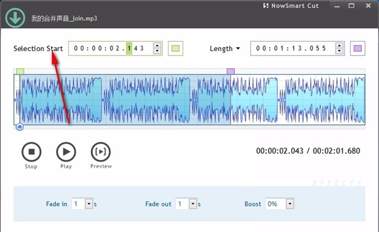
Task: Click the blue playhead position knob
Action: coord(20,127)
